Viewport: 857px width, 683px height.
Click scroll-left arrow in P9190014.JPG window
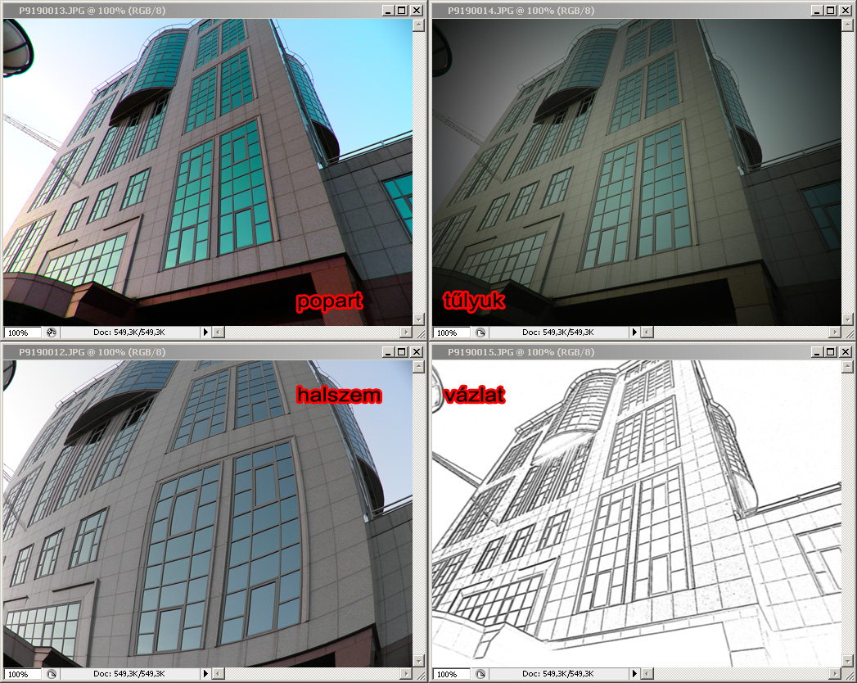click(x=647, y=332)
